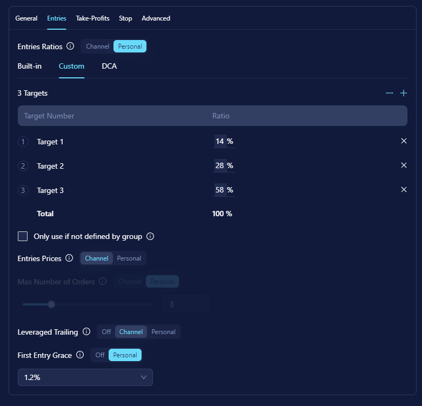Choose the Built-in ratios sub-tab
This screenshot has height=406, width=422.
click(x=30, y=66)
